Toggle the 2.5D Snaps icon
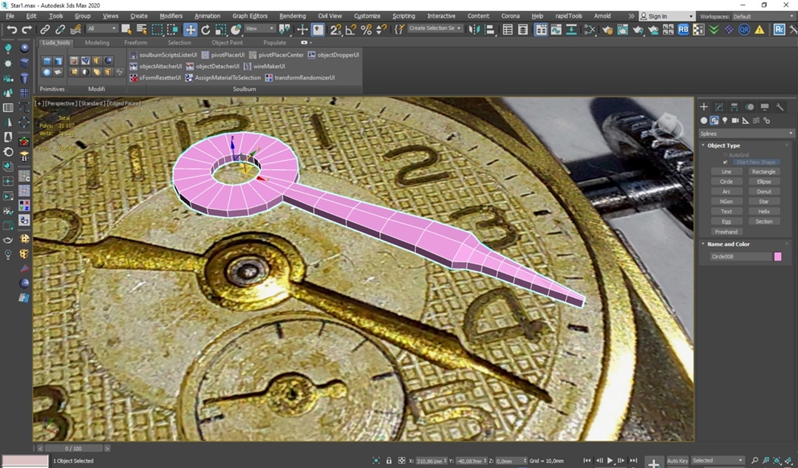The width and height of the screenshot is (798, 468). (x=335, y=30)
